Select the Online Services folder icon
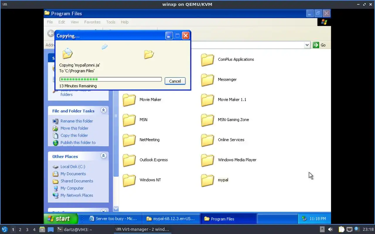The height and width of the screenshot is (234, 375). (207, 140)
